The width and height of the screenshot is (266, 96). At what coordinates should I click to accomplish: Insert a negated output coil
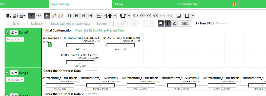142,16
